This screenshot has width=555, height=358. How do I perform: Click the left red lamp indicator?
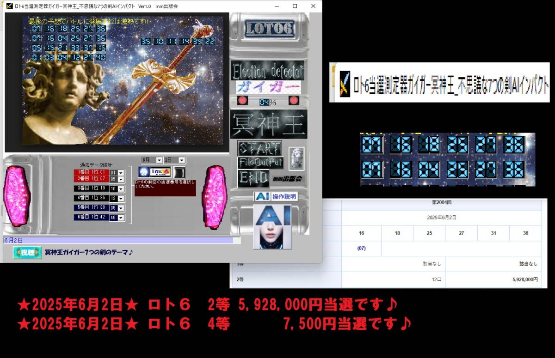click(x=242, y=101)
